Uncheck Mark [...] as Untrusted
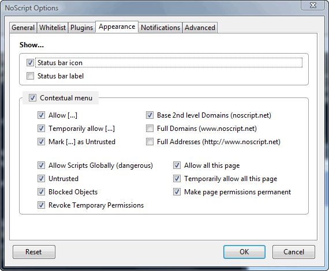Viewport: 329px width, 271px height. click(x=41, y=141)
